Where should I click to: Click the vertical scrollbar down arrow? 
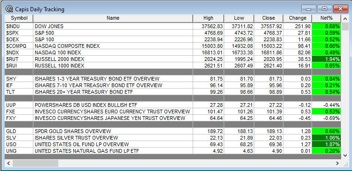(345, 156)
